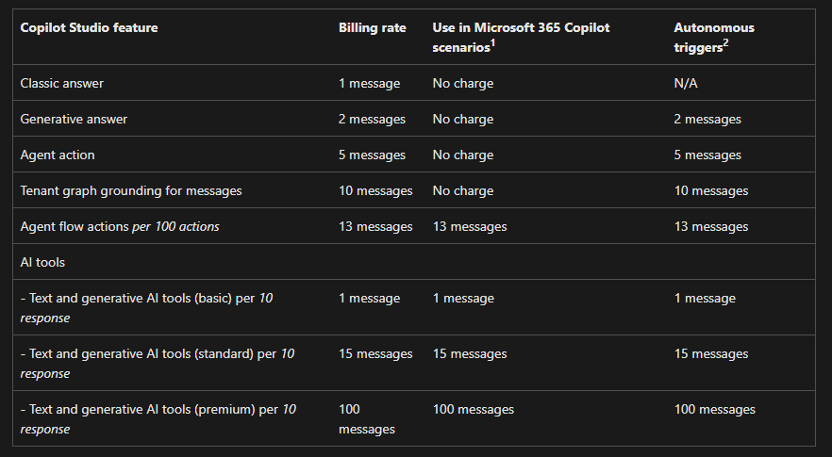Click 'No charge' in the Classic answer row

(462, 83)
